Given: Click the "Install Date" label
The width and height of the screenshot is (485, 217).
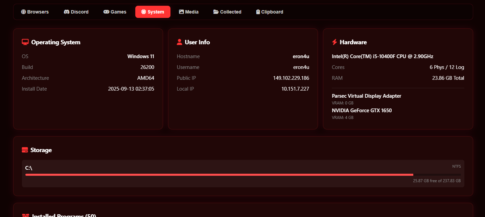Looking at the screenshot, I should pyautogui.click(x=34, y=89).
